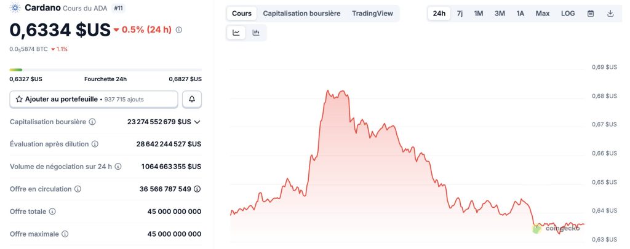Screen dimensions: 630x249
Task: Open the calendar date range picker
Action: [591, 14]
